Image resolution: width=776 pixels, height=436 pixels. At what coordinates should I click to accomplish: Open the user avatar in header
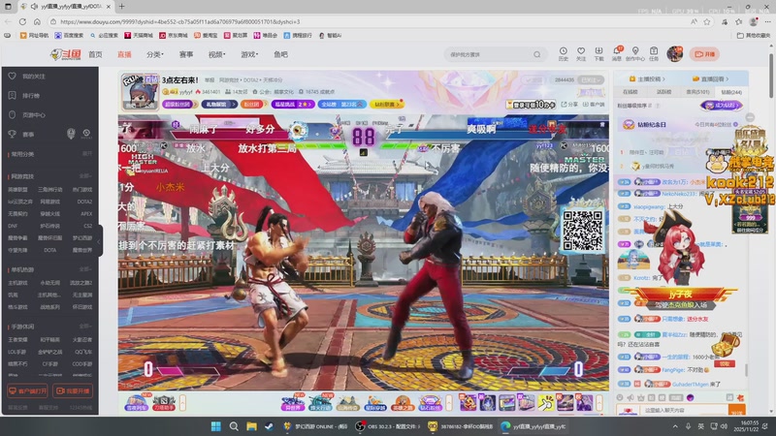point(674,54)
